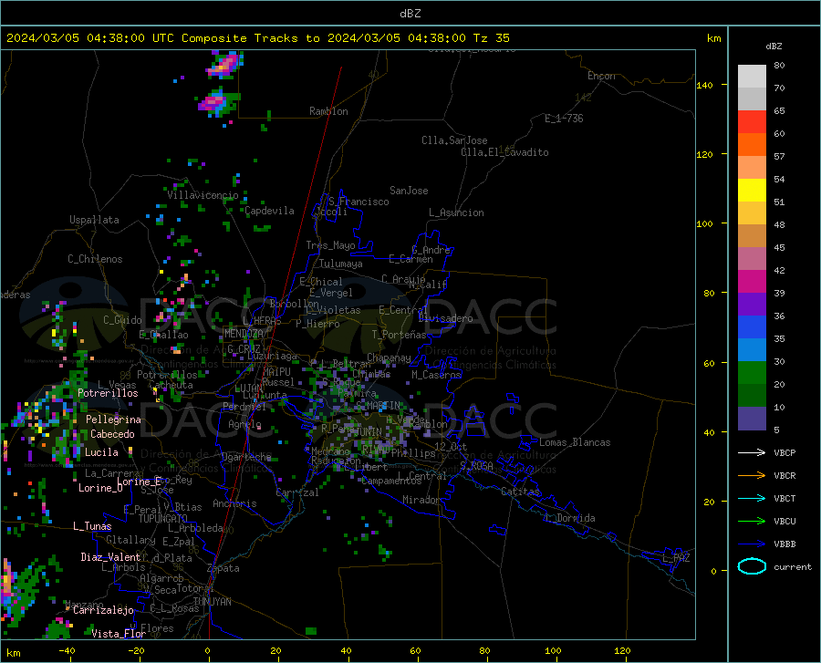Click the 'Zapata' map label
The width and height of the screenshot is (821, 663).
pyautogui.click(x=223, y=568)
